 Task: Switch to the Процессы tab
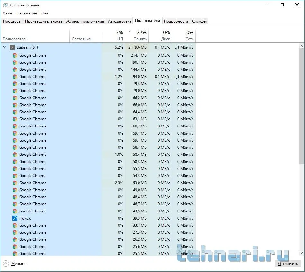pyautogui.click(x=12, y=21)
